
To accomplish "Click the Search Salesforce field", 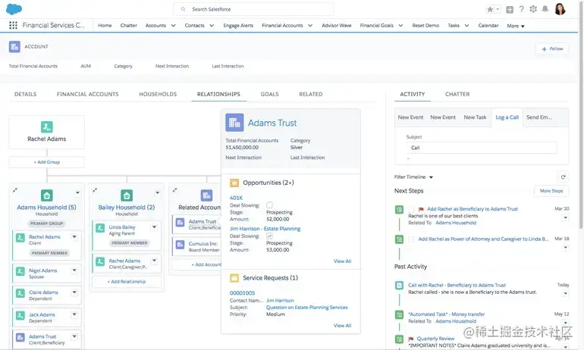I will 253,9.
